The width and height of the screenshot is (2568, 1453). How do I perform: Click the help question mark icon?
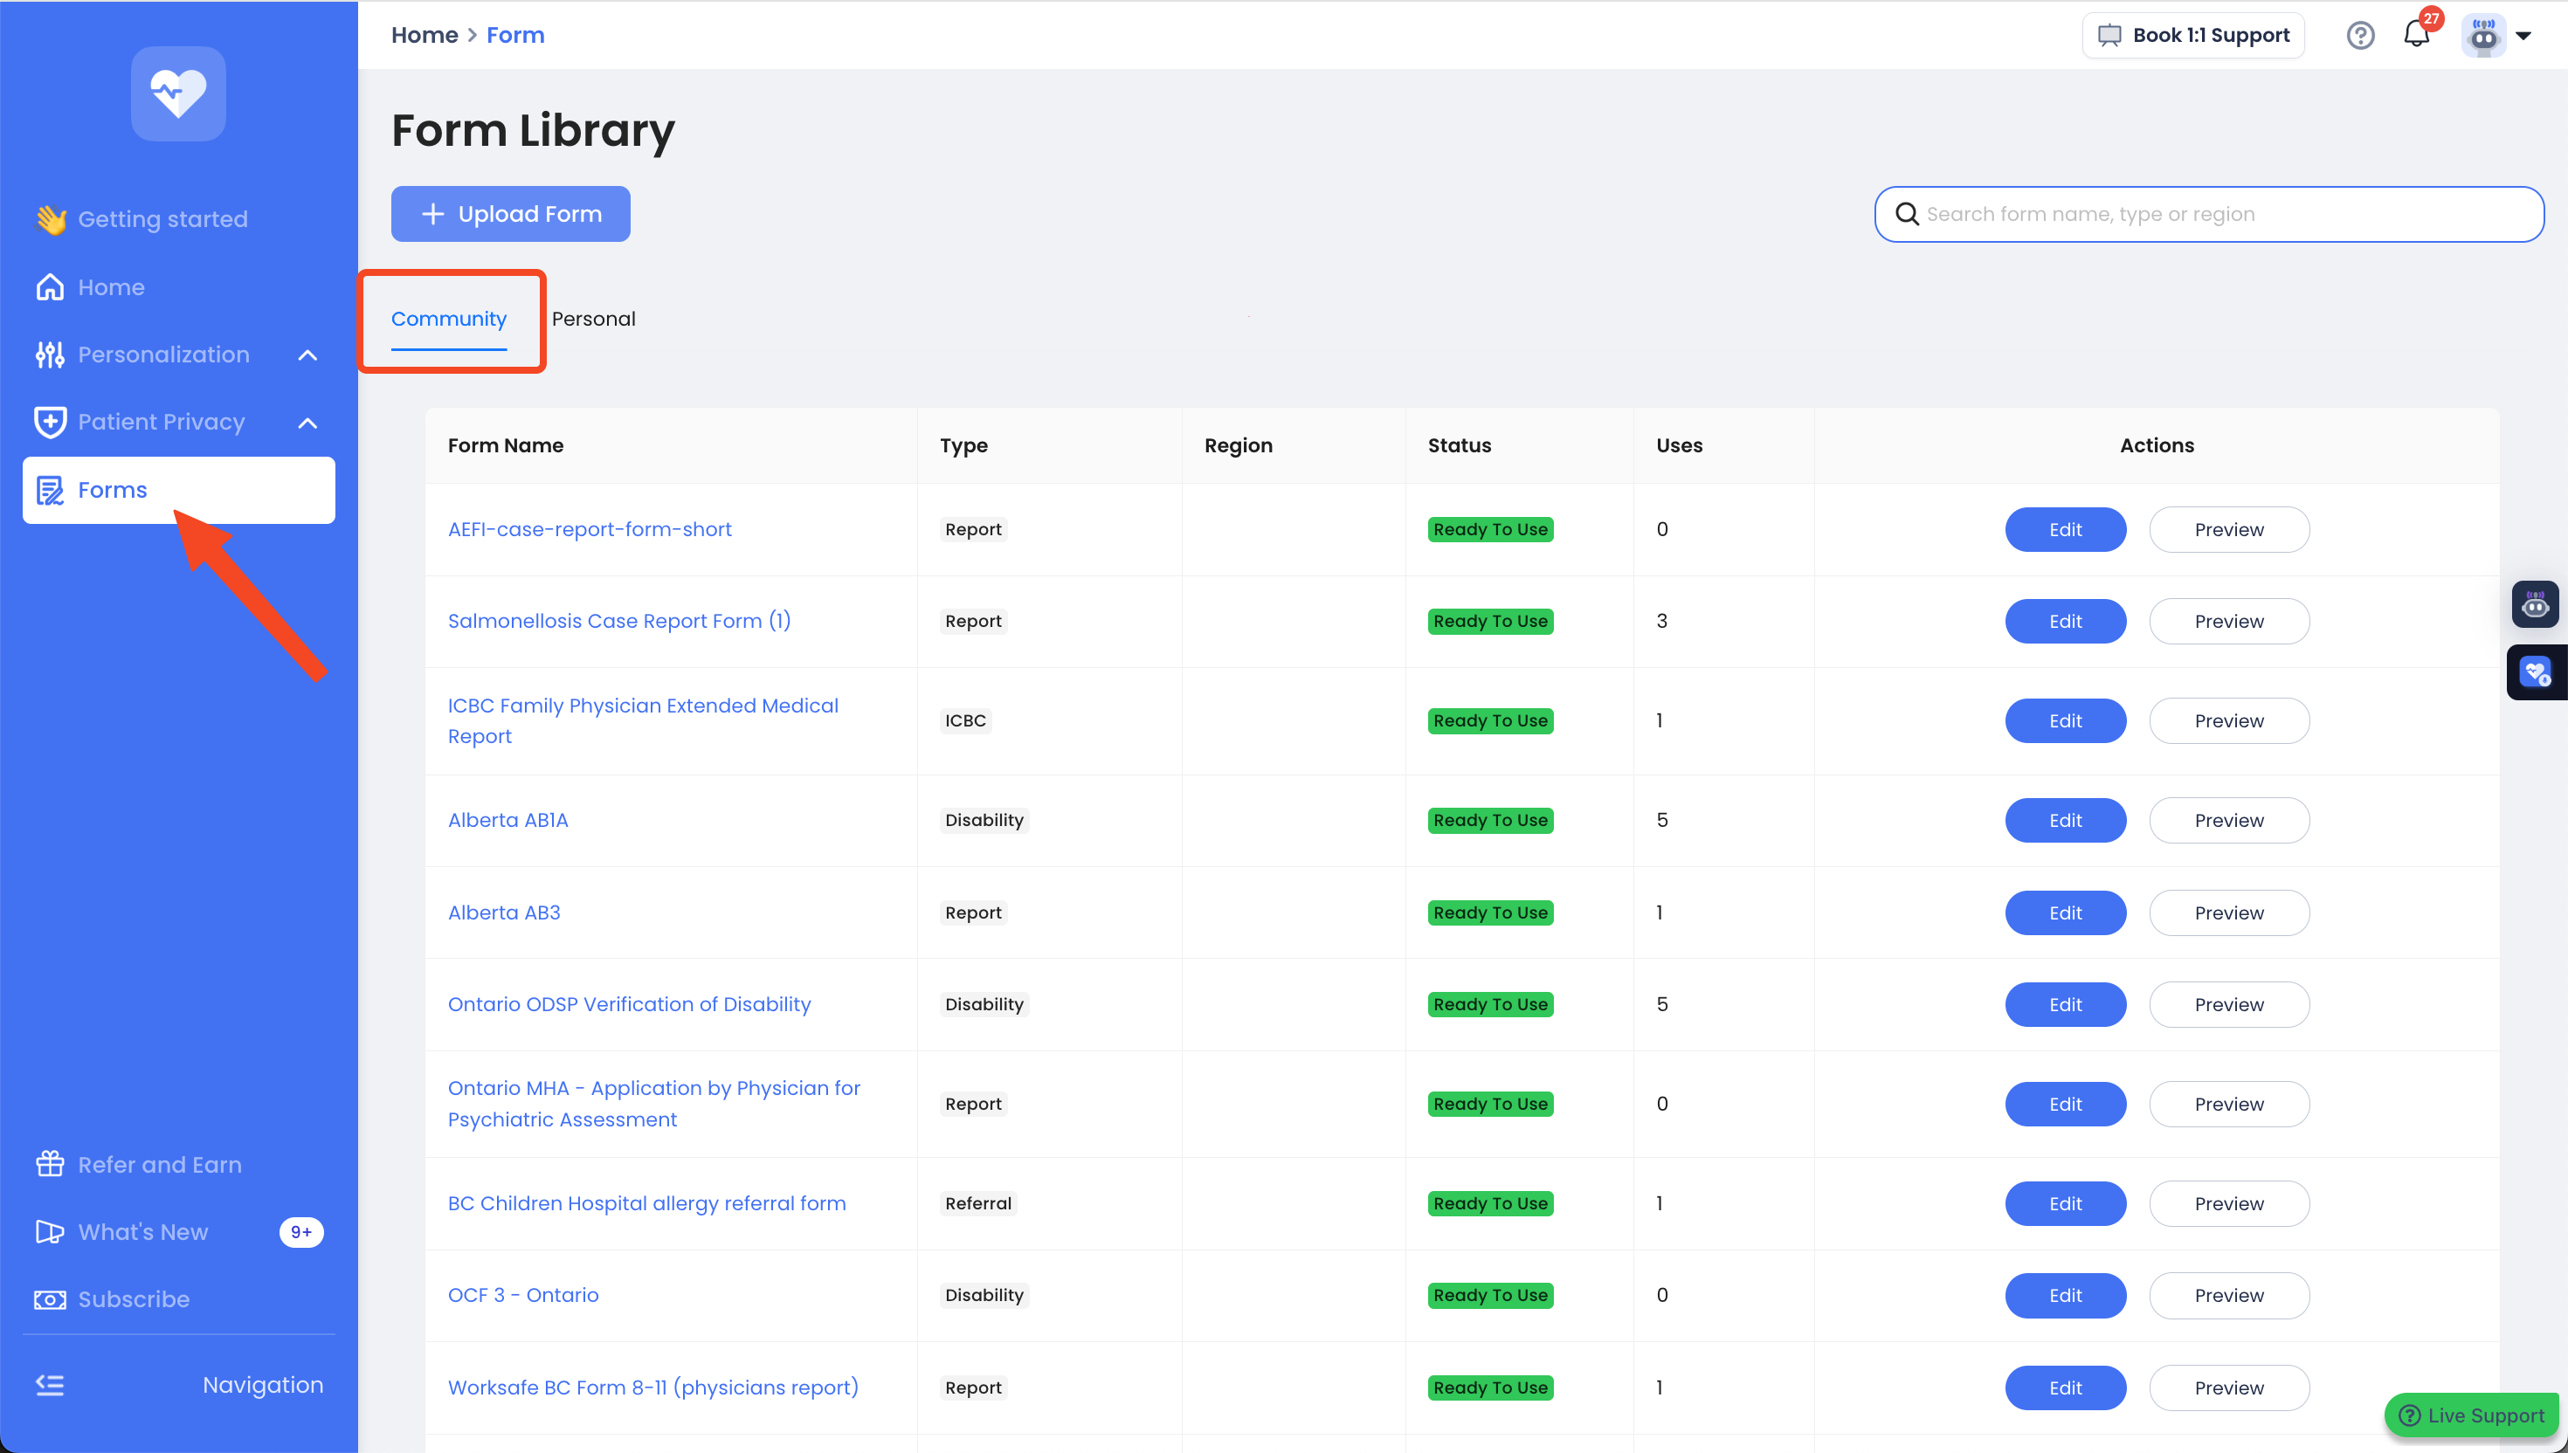pyautogui.click(x=2359, y=35)
